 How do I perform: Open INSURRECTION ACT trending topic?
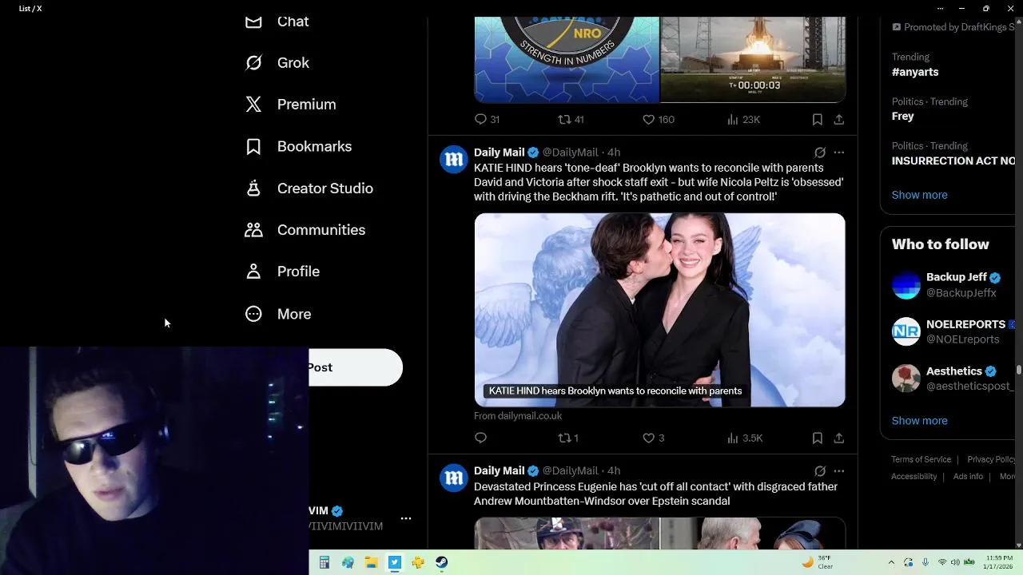pyautogui.click(x=953, y=161)
